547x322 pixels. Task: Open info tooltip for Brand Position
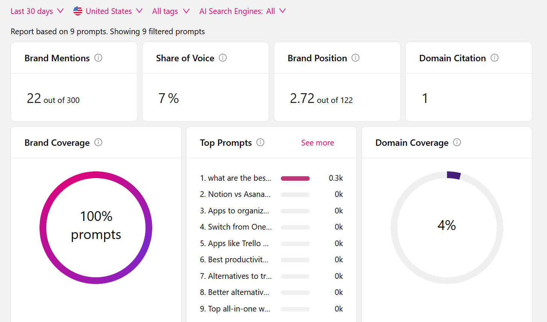355,58
